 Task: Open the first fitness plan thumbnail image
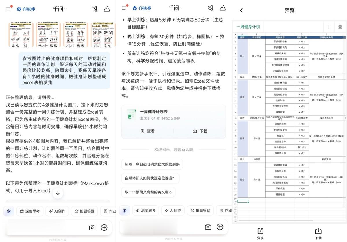(x=21, y=35)
